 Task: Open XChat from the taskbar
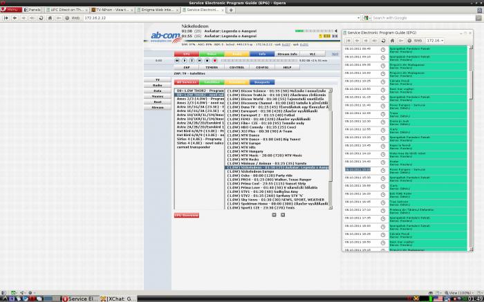118,299
